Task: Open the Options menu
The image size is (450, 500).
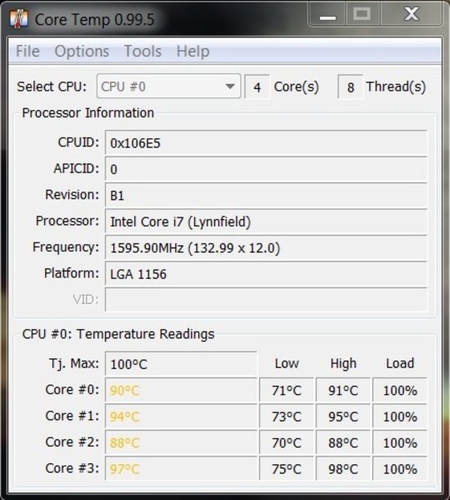Action: [82, 51]
